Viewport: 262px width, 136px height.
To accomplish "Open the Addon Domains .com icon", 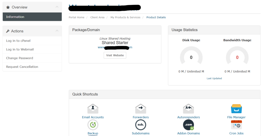I will tap(189, 125).
